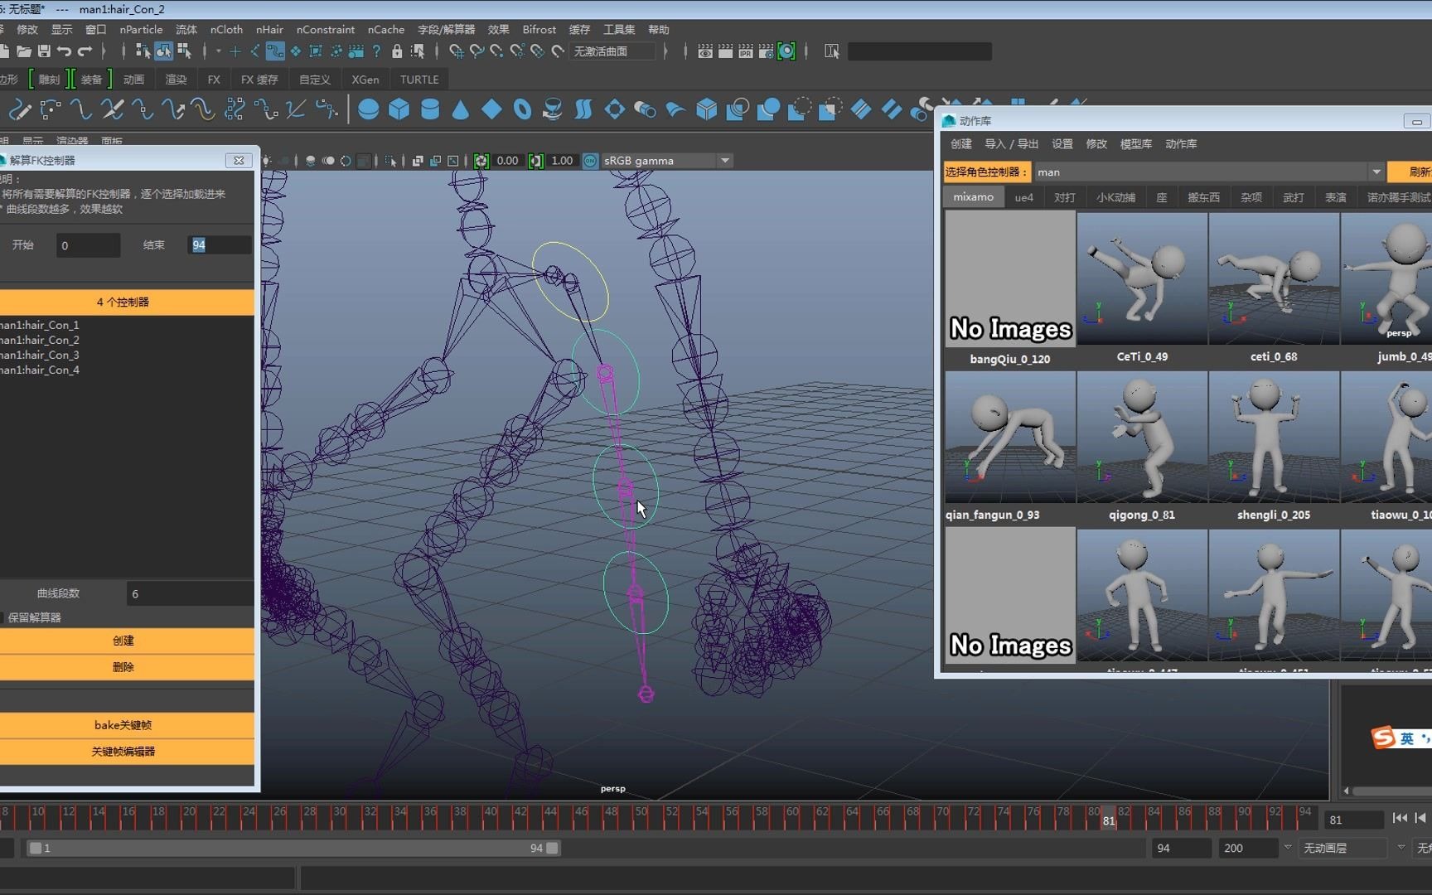This screenshot has height=895, width=1432.
Task: Switch to the XGen shelf tab
Action: (x=365, y=80)
